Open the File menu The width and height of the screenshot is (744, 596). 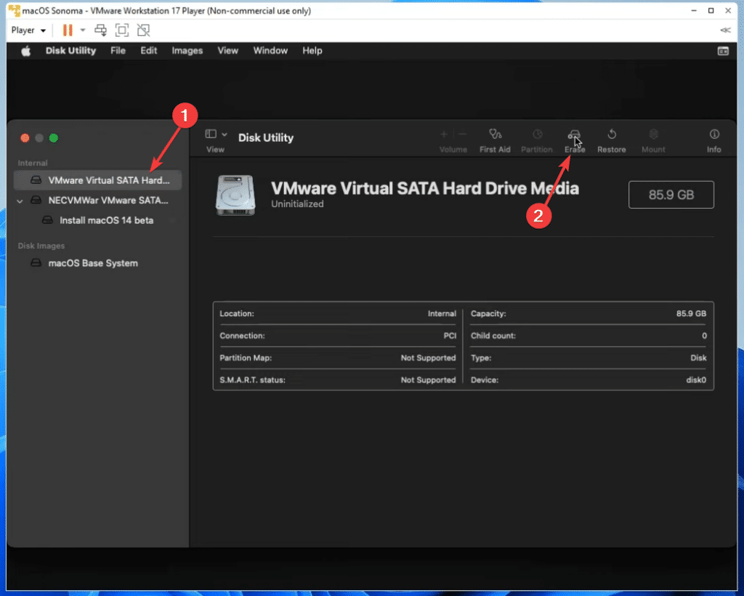tap(118, 51)
